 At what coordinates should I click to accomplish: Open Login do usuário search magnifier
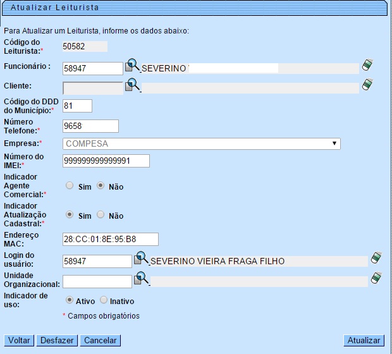tap(141, 259)
